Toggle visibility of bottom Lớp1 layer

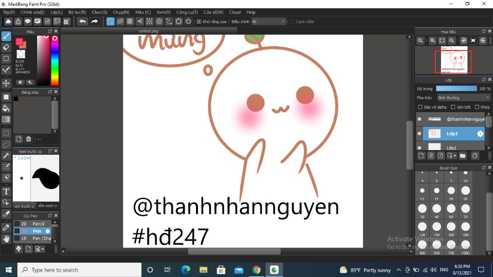pyautogui.click(x=419, y=148)
